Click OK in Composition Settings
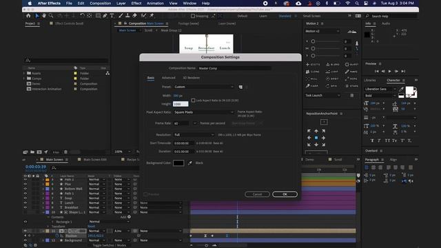Viewport: 441px width, 248px height. coord(285,194)
